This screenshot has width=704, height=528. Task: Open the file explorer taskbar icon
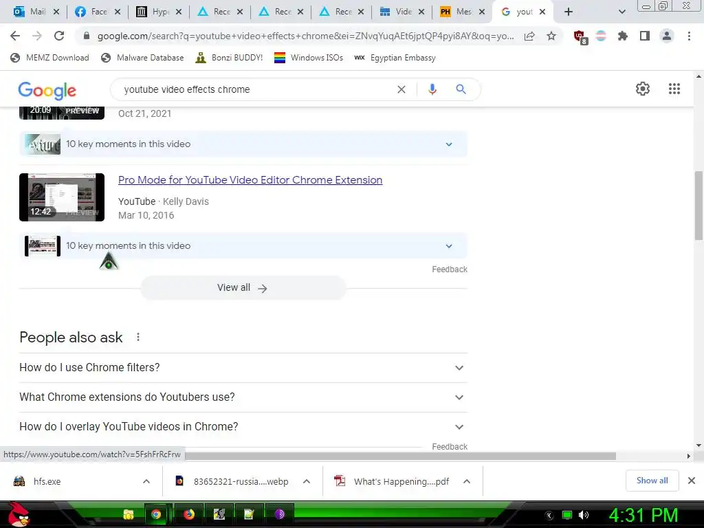click(x=129, y=514)
